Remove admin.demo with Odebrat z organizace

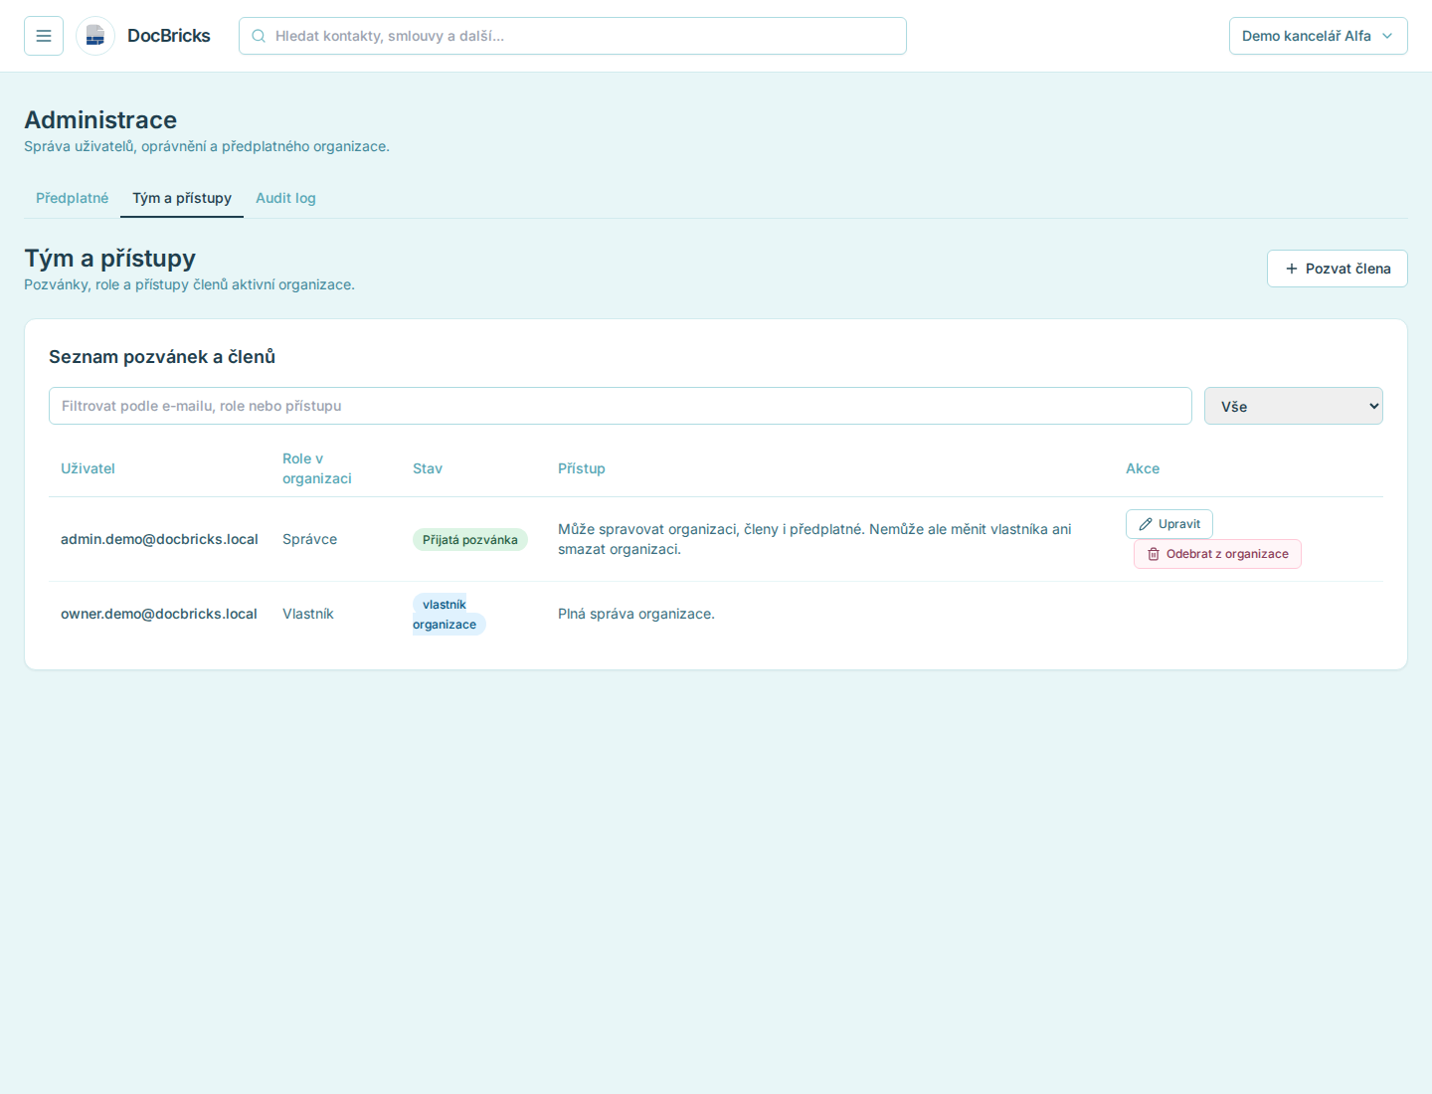pos(1217,554)
